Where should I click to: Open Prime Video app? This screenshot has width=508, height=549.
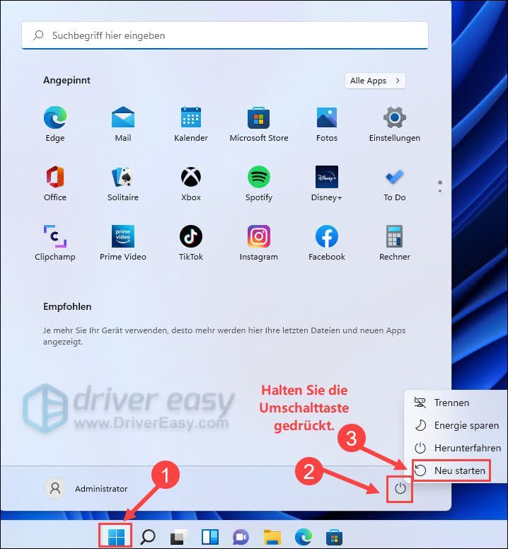coord(123,243)
